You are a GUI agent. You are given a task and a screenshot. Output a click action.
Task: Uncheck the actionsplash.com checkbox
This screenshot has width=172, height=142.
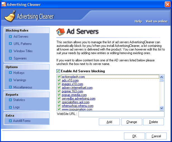pos(59,76)
